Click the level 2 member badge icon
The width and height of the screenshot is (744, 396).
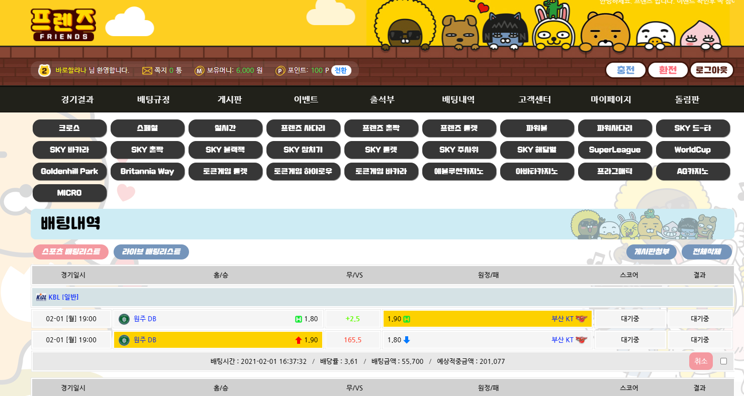pos(45,71)
